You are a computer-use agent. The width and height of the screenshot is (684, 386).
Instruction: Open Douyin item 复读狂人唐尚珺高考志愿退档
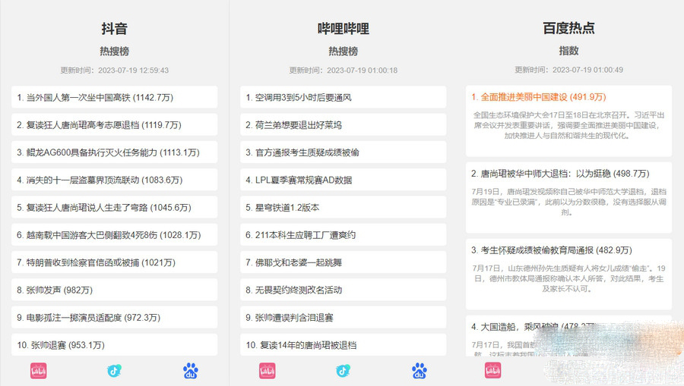(114, 124)
